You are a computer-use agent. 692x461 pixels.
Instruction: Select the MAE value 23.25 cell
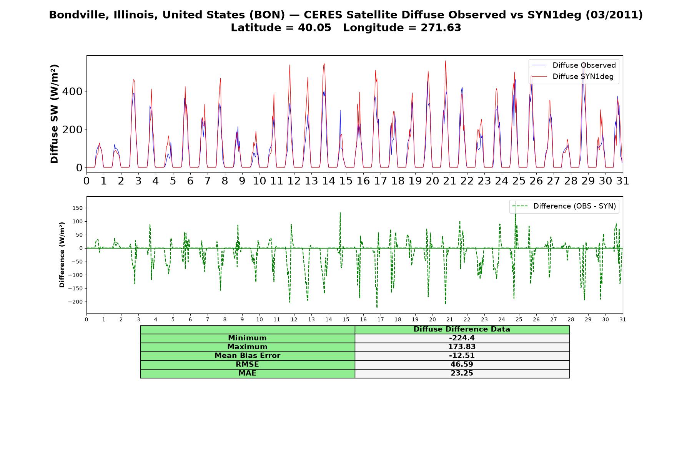[462, 374]
